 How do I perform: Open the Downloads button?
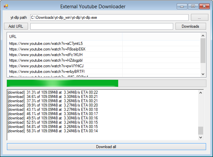(x=191, y=26)
